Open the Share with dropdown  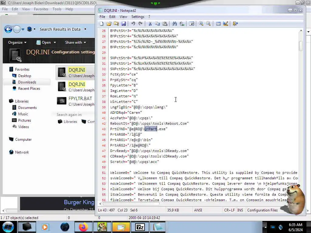[x=76, y=42]
